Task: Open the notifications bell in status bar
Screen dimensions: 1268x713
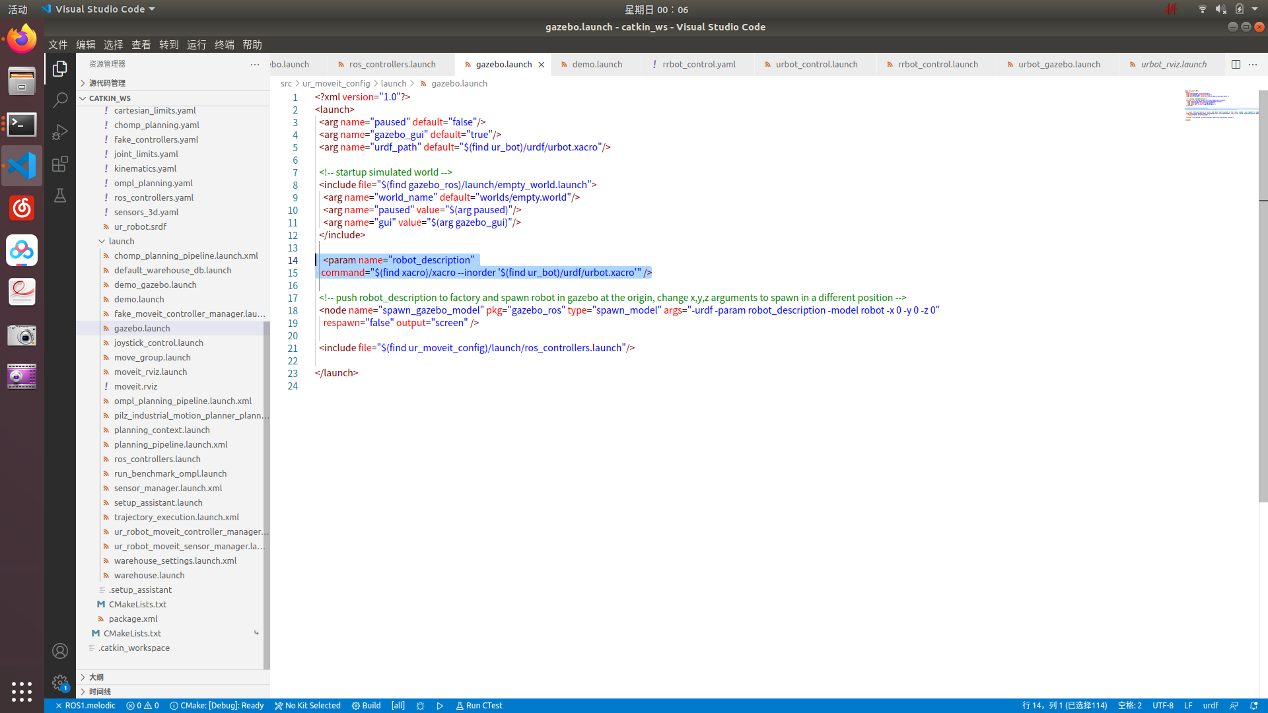Action: tap(1253, 705)
